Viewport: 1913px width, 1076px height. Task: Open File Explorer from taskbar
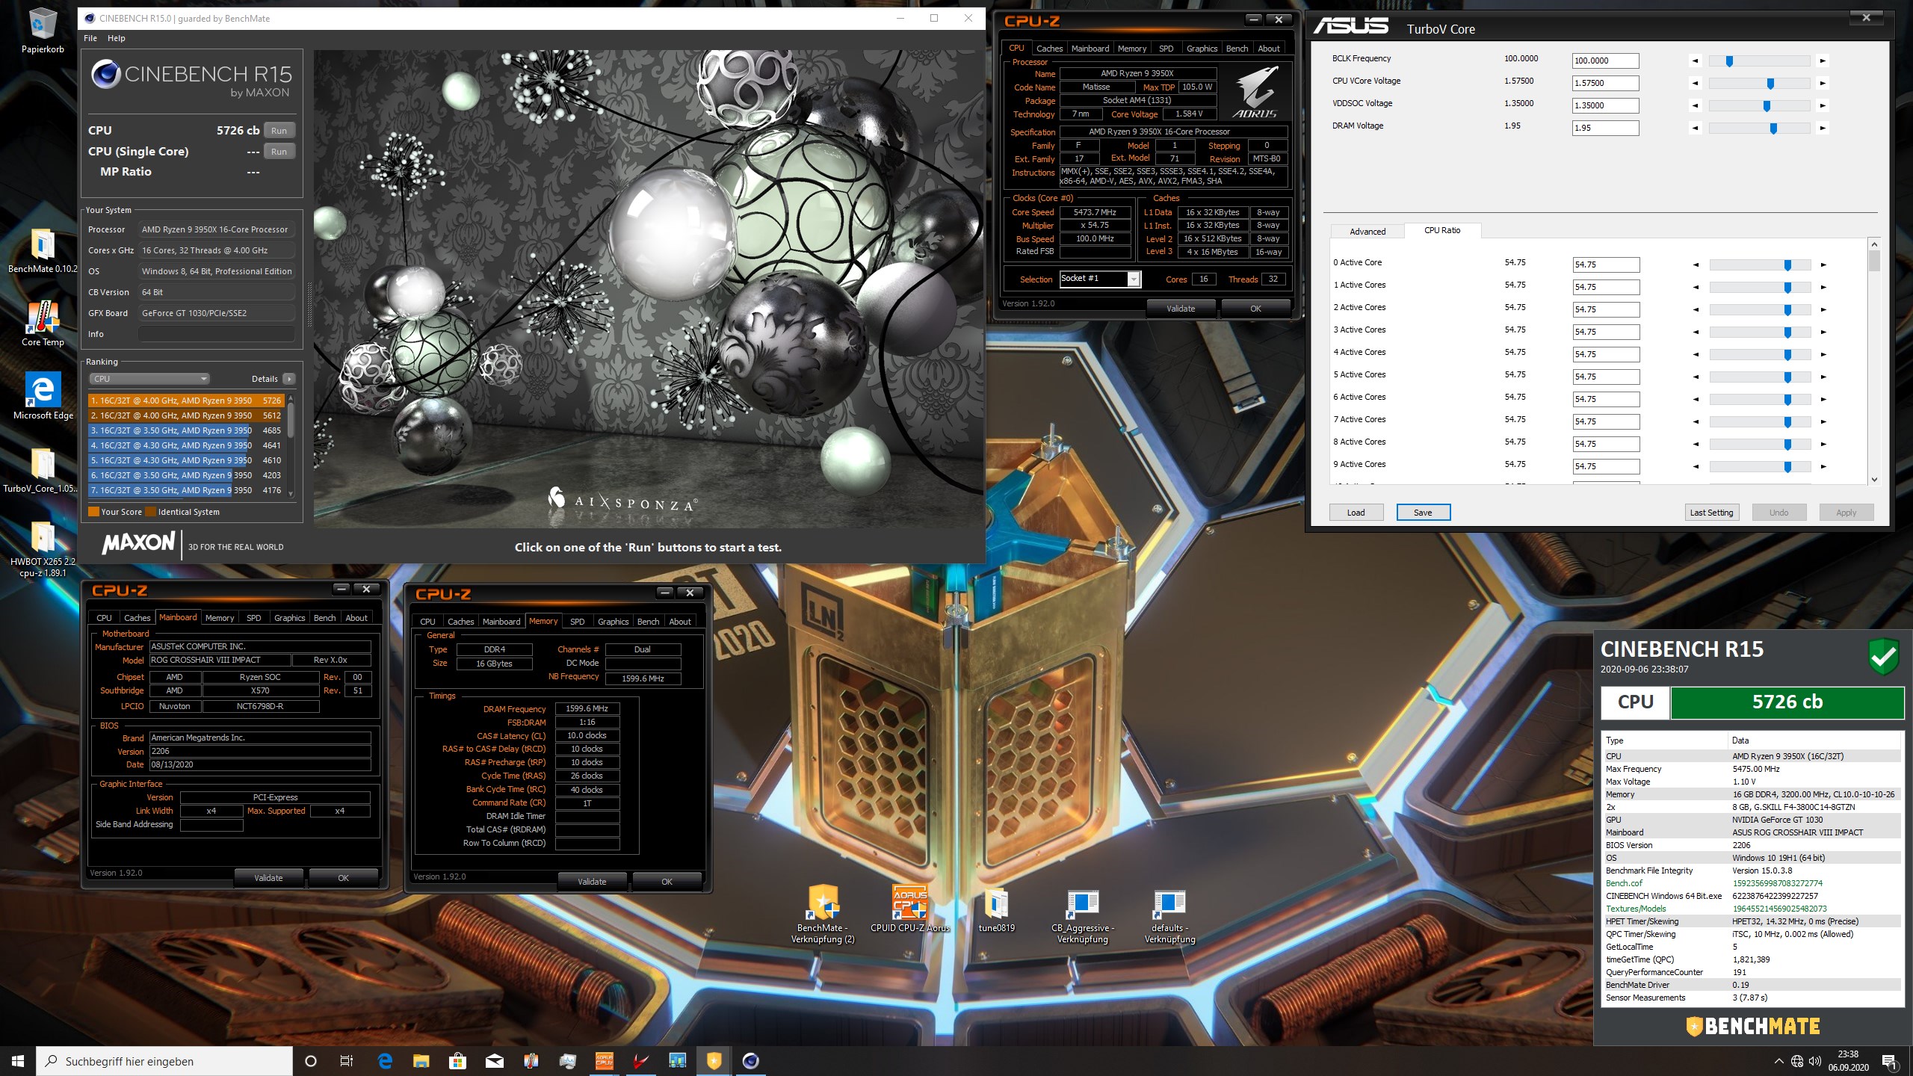pos(421,1061)
